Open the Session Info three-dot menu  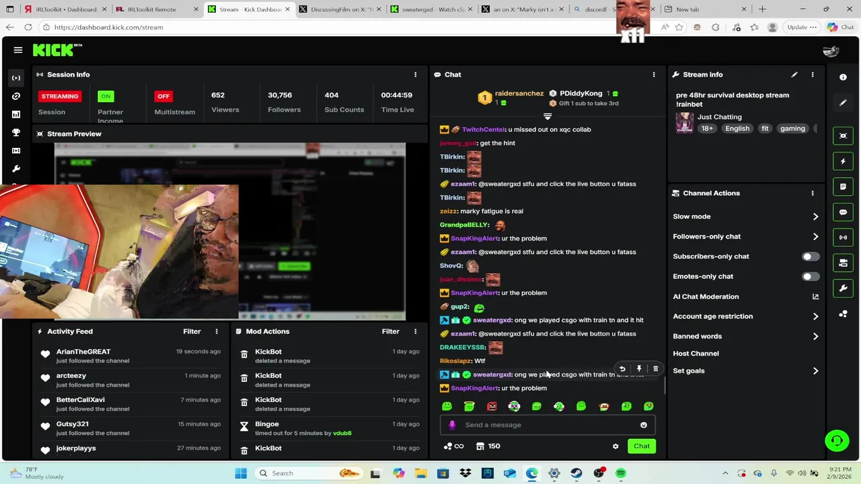point(415,75)
